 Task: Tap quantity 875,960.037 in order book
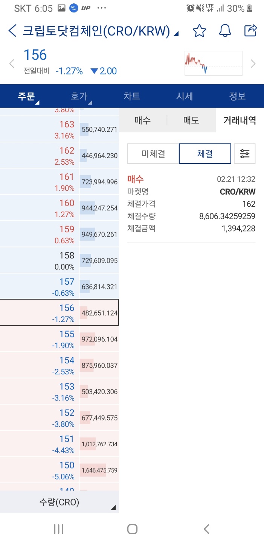(x=99, y=366)
